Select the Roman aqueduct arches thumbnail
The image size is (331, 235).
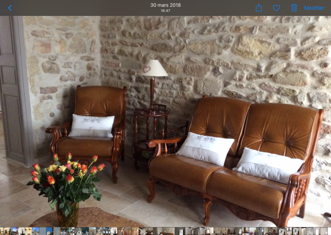click(x=107, y=231)
